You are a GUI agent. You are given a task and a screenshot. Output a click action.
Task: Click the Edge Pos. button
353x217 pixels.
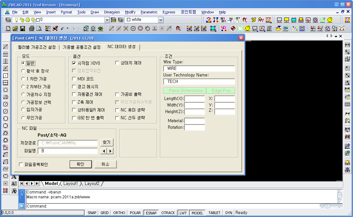pos(221,91)
